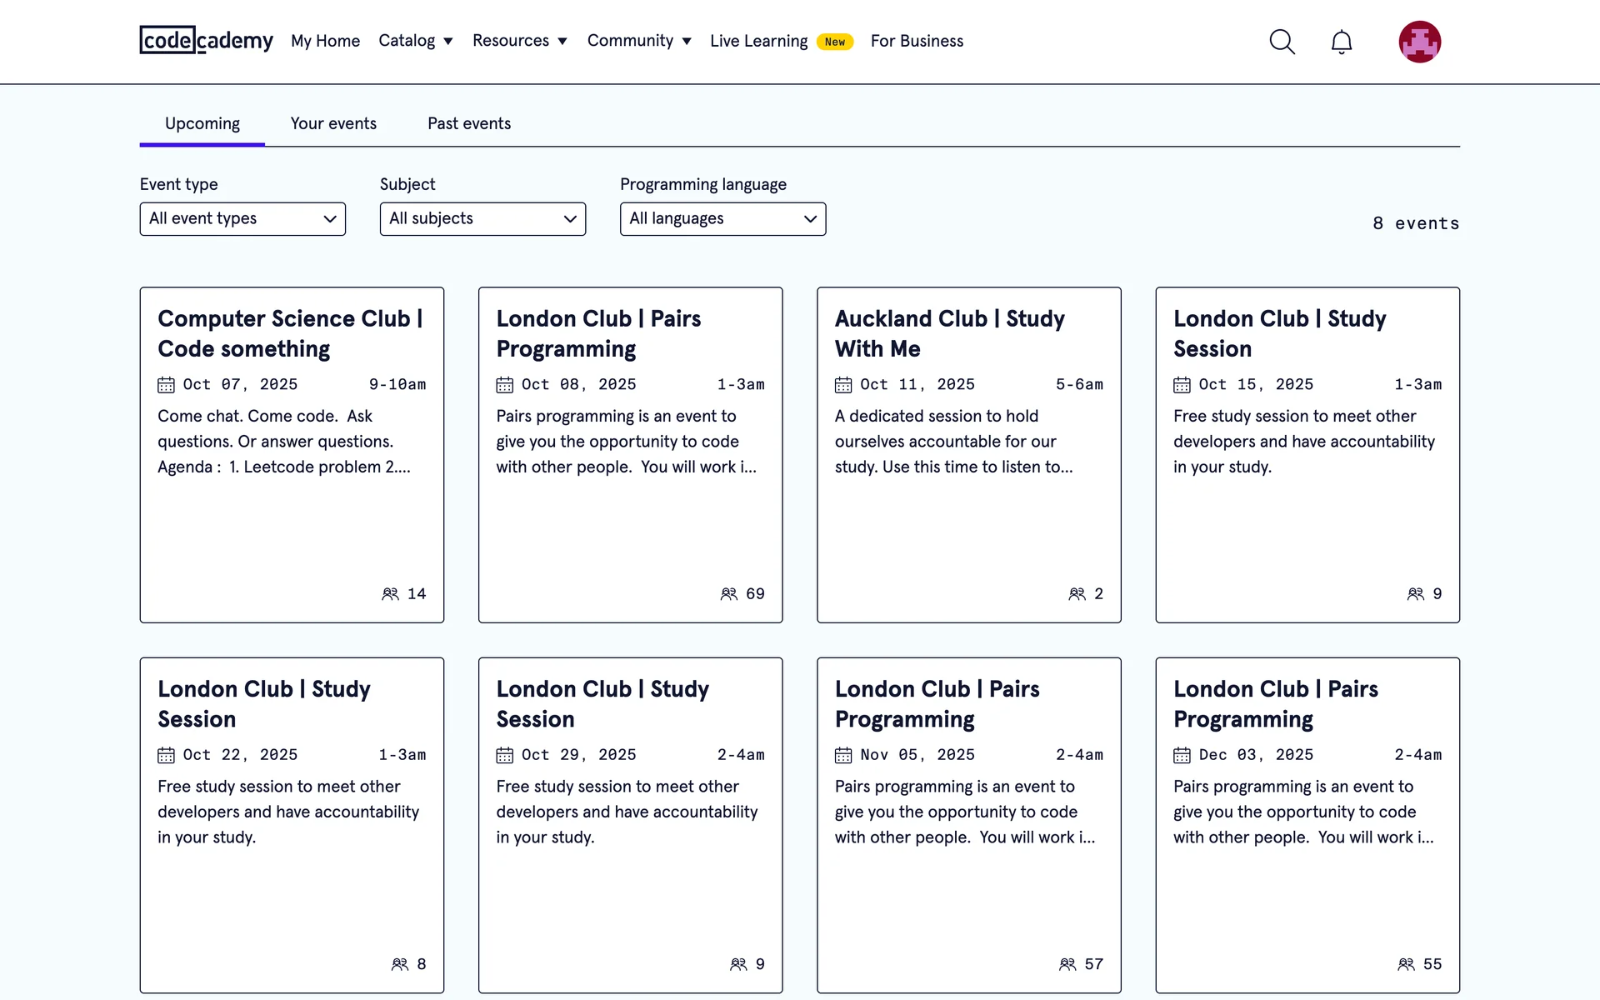Click calendar icon next to Dec 03, 2025

tap(1182, 755)
